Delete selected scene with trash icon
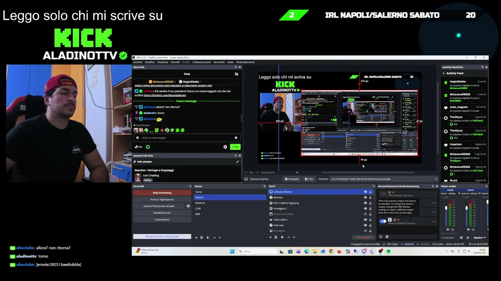Image resolution: width=501 pixels, height=281 pixels. tap(202, 237)
